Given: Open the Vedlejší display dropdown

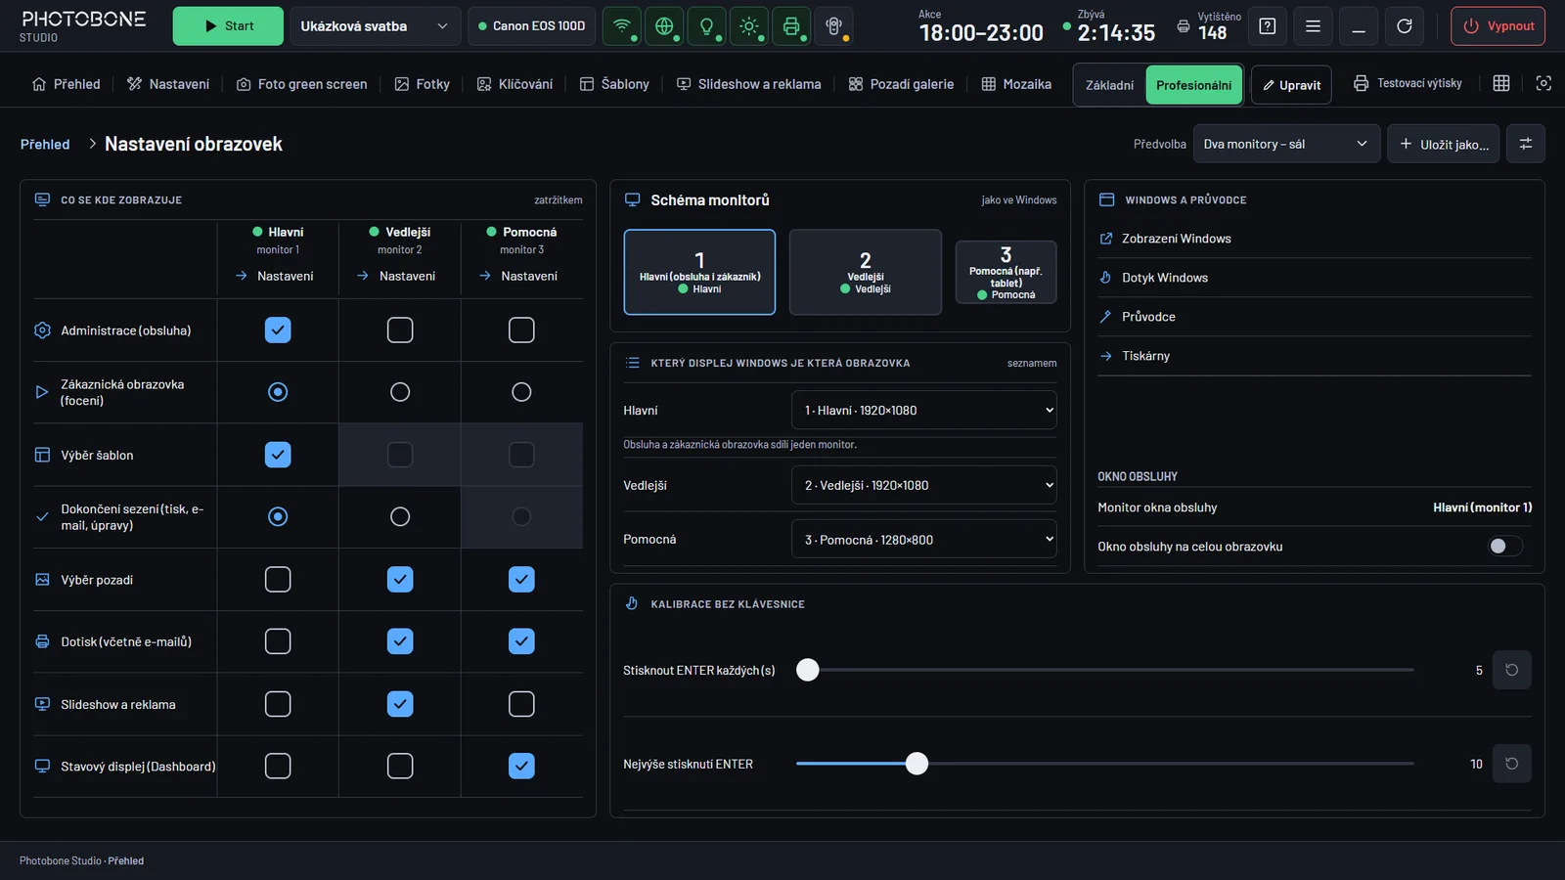Looking at the screenshot, I should tap(923, 485).
